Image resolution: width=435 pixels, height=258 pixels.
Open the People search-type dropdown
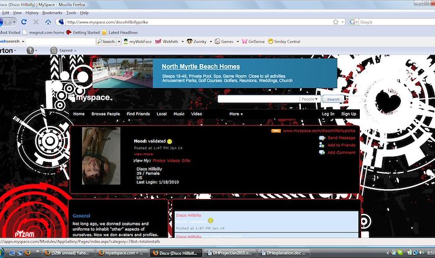[x=309, y=99]
